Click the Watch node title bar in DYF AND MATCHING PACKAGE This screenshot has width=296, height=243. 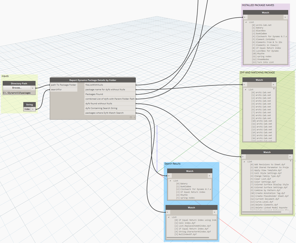[259, 80]
